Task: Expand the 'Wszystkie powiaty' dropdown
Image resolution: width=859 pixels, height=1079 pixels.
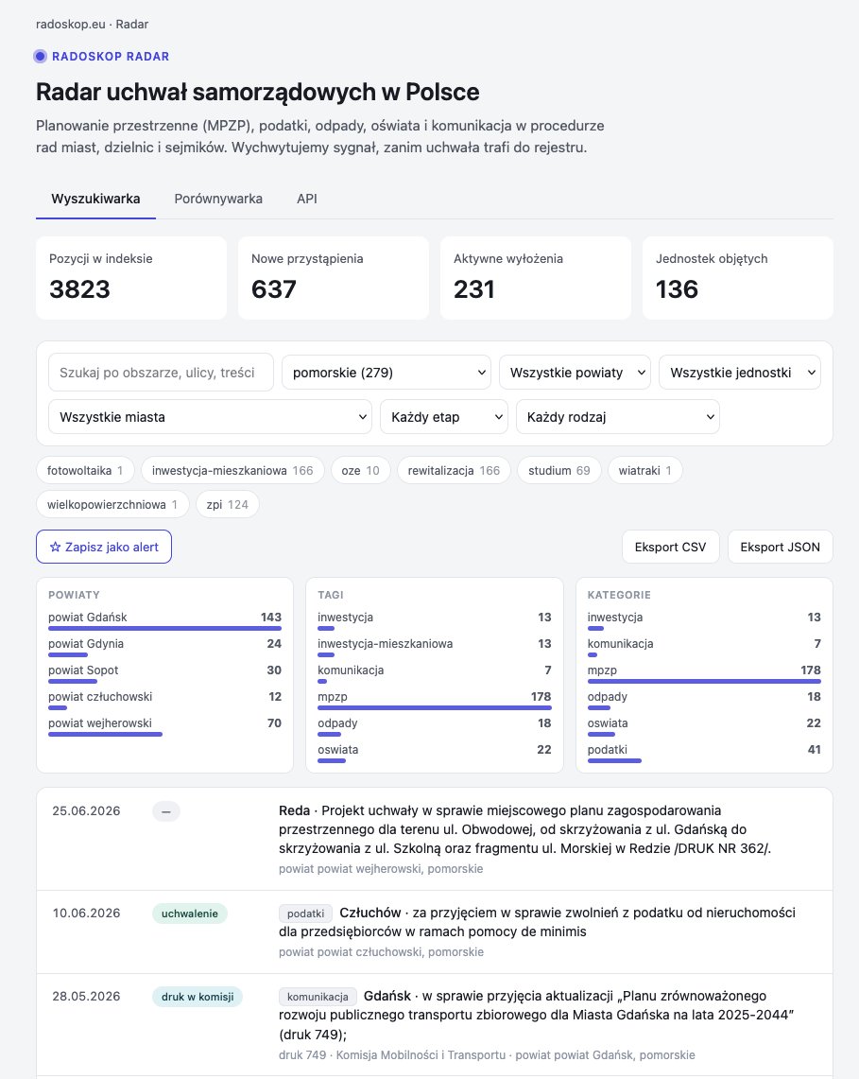Action: [575, 373]
